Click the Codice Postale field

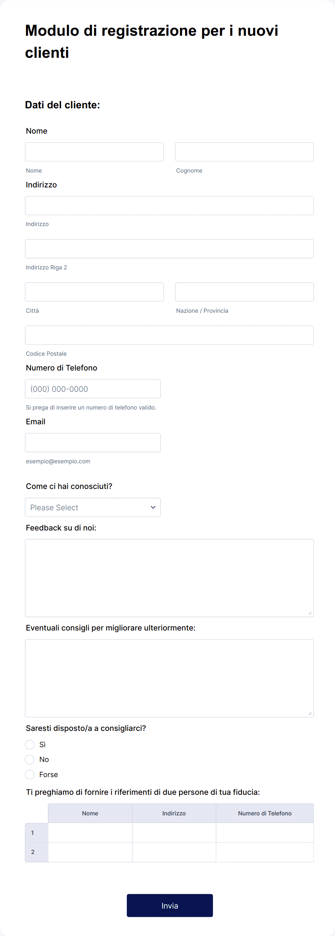point(169,335)
